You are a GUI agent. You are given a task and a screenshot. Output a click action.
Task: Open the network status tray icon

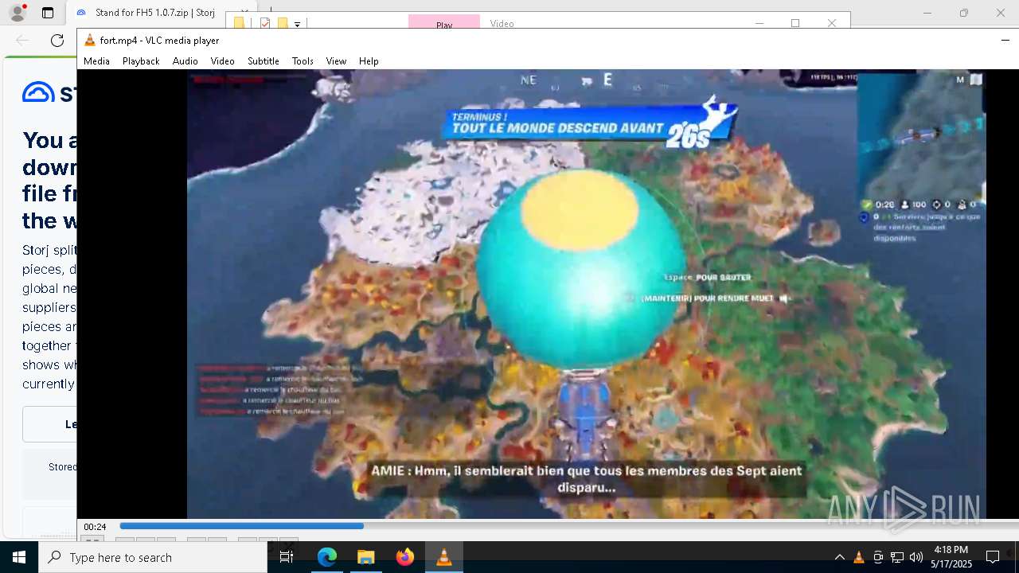(x=897, y=557)
